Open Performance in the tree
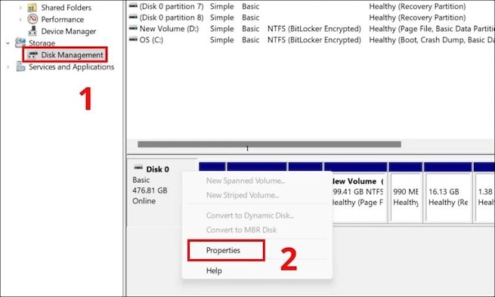 coord(62,20)
